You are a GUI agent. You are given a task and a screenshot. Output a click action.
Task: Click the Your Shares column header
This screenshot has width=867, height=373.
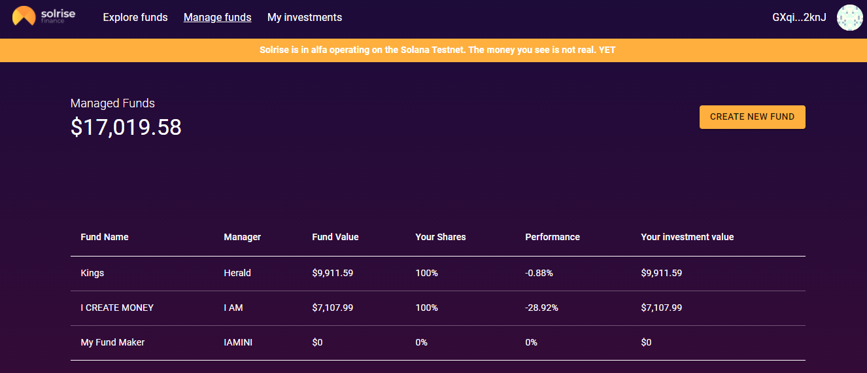[x=441, y=237]
